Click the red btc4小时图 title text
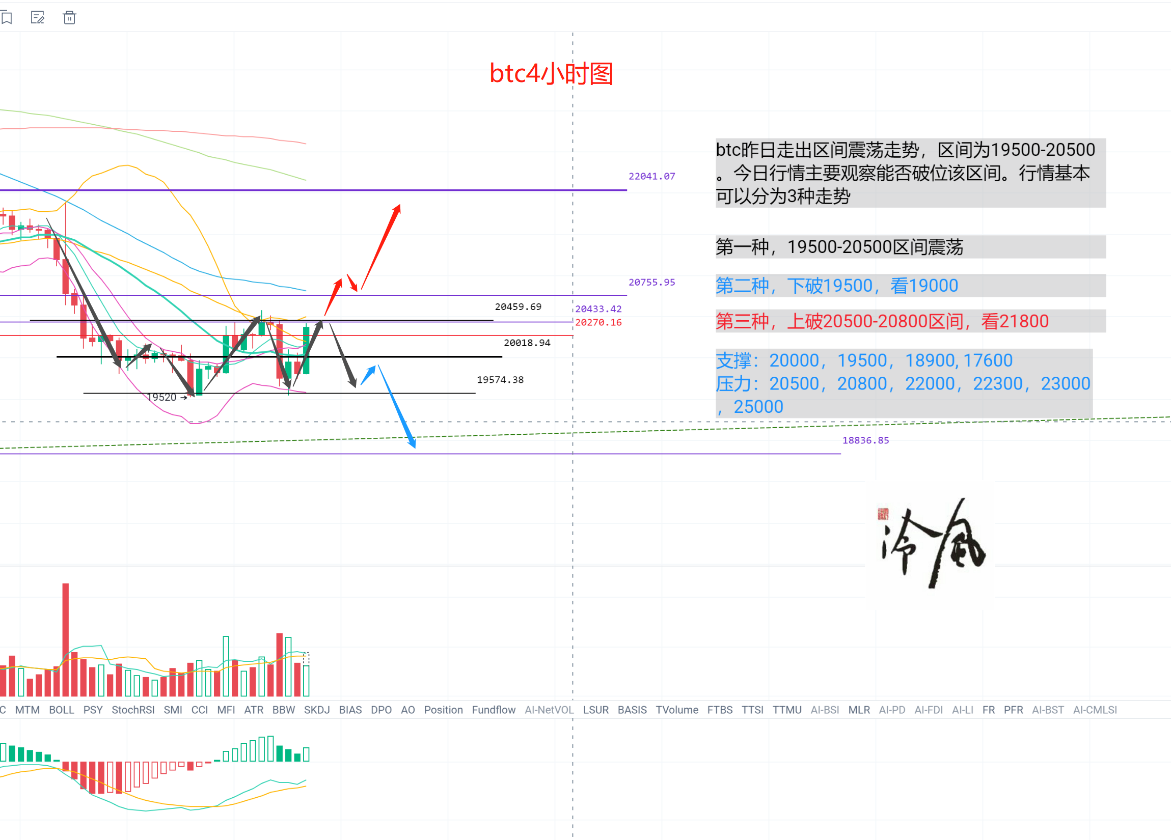 click(551, 74)
